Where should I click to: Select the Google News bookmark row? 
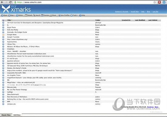pyautogui.click(x=81, y=35)
